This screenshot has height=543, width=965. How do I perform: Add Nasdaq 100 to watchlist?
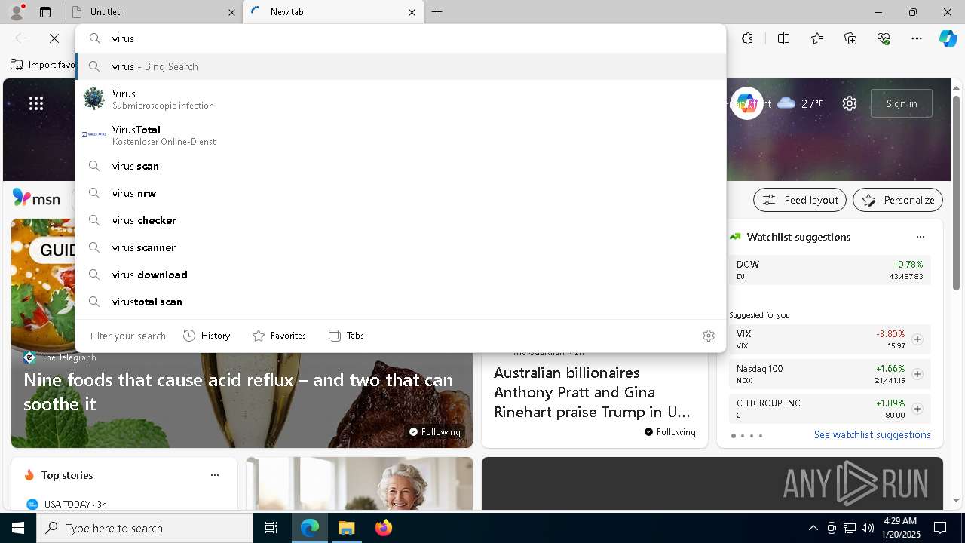[x=918, y=374]
